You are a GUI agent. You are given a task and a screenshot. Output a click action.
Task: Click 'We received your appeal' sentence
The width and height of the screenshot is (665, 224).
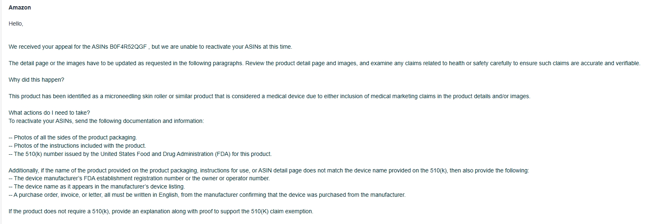click(x=150, y=47)
